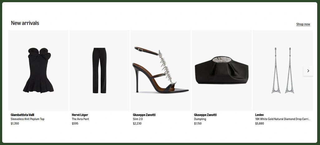Screen dimensions: 320x145
Task: Open the black Avra Pant image
Action: coord(99,70)
